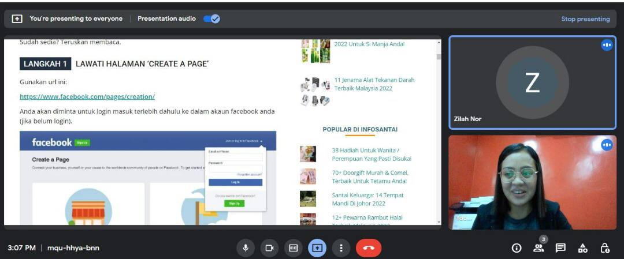Screen dimensions: 624x259
Task: Leave the call with red hang-up button
Action: coord(369,248)
